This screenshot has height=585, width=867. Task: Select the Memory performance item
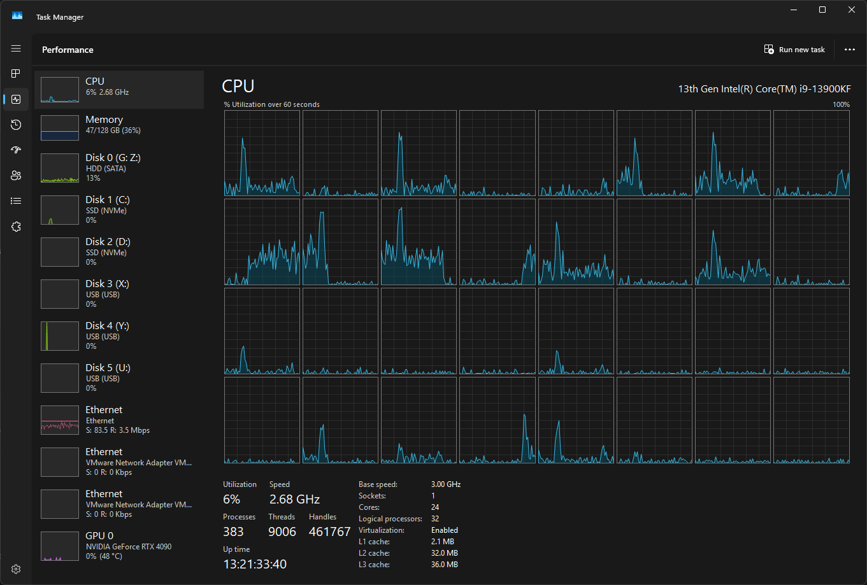click(119, 127)
